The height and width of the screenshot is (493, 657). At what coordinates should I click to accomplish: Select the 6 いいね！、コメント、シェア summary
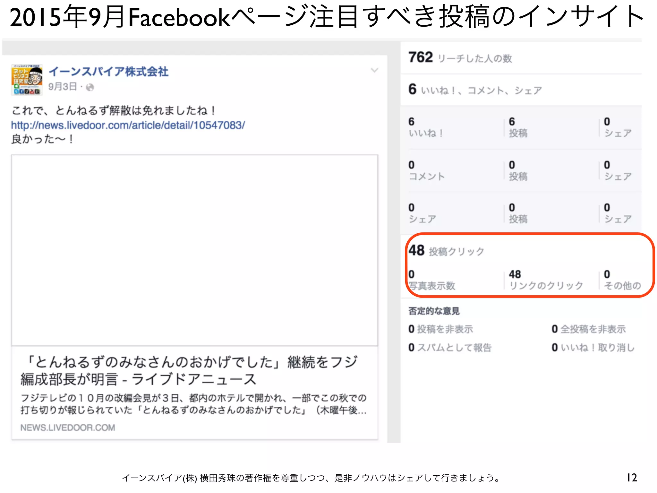[x=475, y=90]
